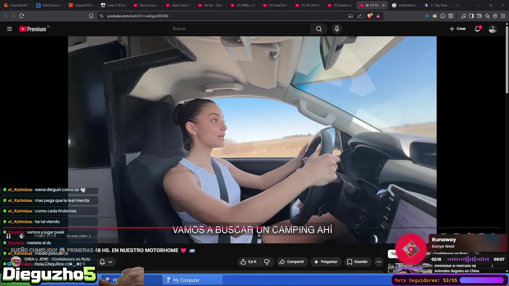Viewport: 509px width, 286px height.
Task: Switch to the City Terra tab
Action: 437,5
